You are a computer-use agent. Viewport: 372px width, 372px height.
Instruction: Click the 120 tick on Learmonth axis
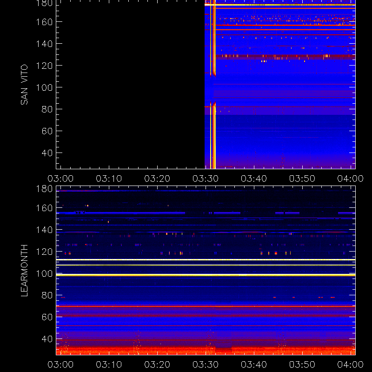pos(44,252)
